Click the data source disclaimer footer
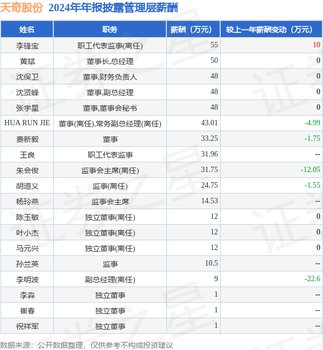Image resolution: width=323 pixels, height=350 pixels. (87, 345)
